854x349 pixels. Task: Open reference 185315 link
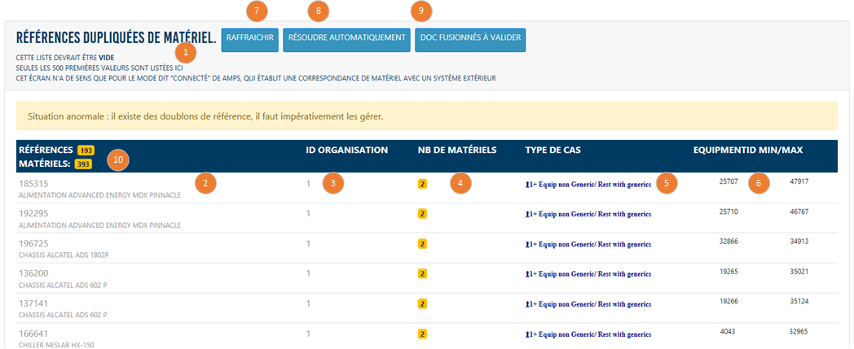click(33, 184)
